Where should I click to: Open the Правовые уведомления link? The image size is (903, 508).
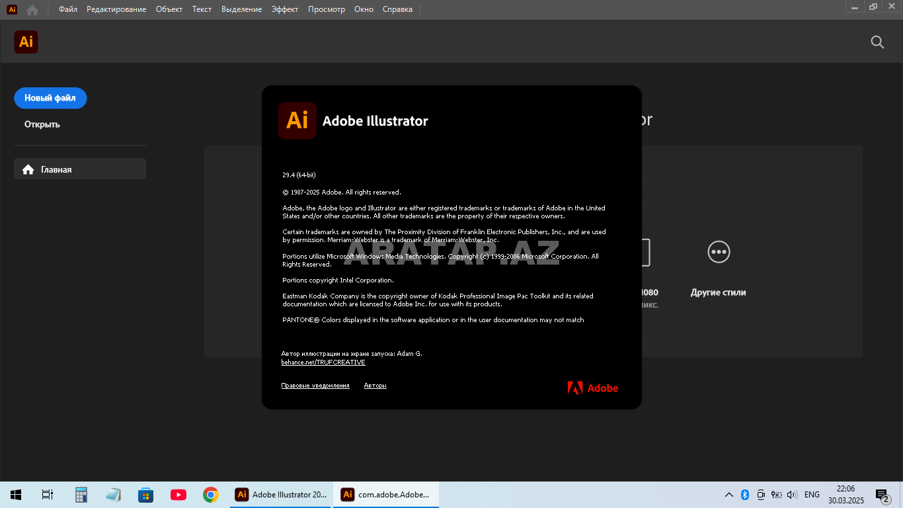tap(315, 386)
